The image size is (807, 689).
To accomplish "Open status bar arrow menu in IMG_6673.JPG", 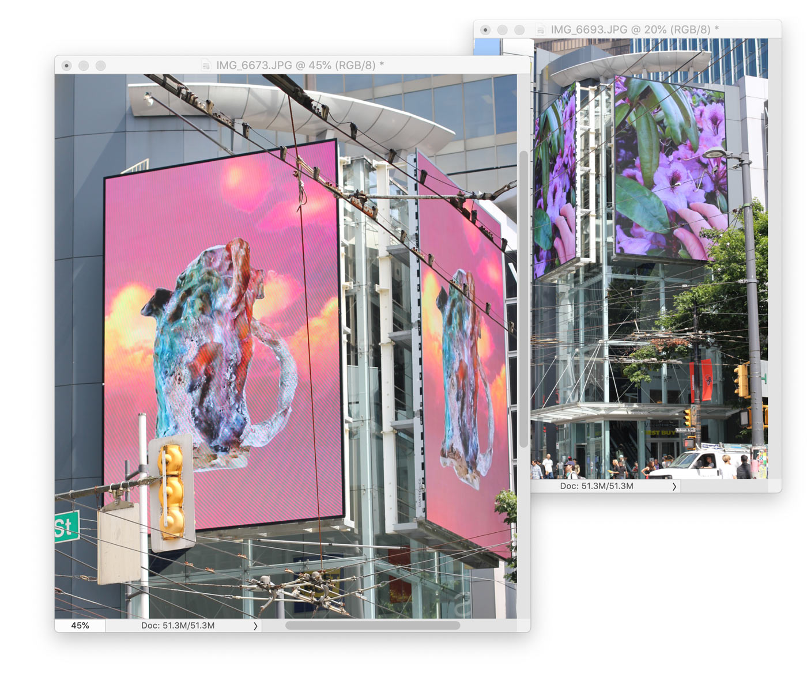I will tap(255, 626).
